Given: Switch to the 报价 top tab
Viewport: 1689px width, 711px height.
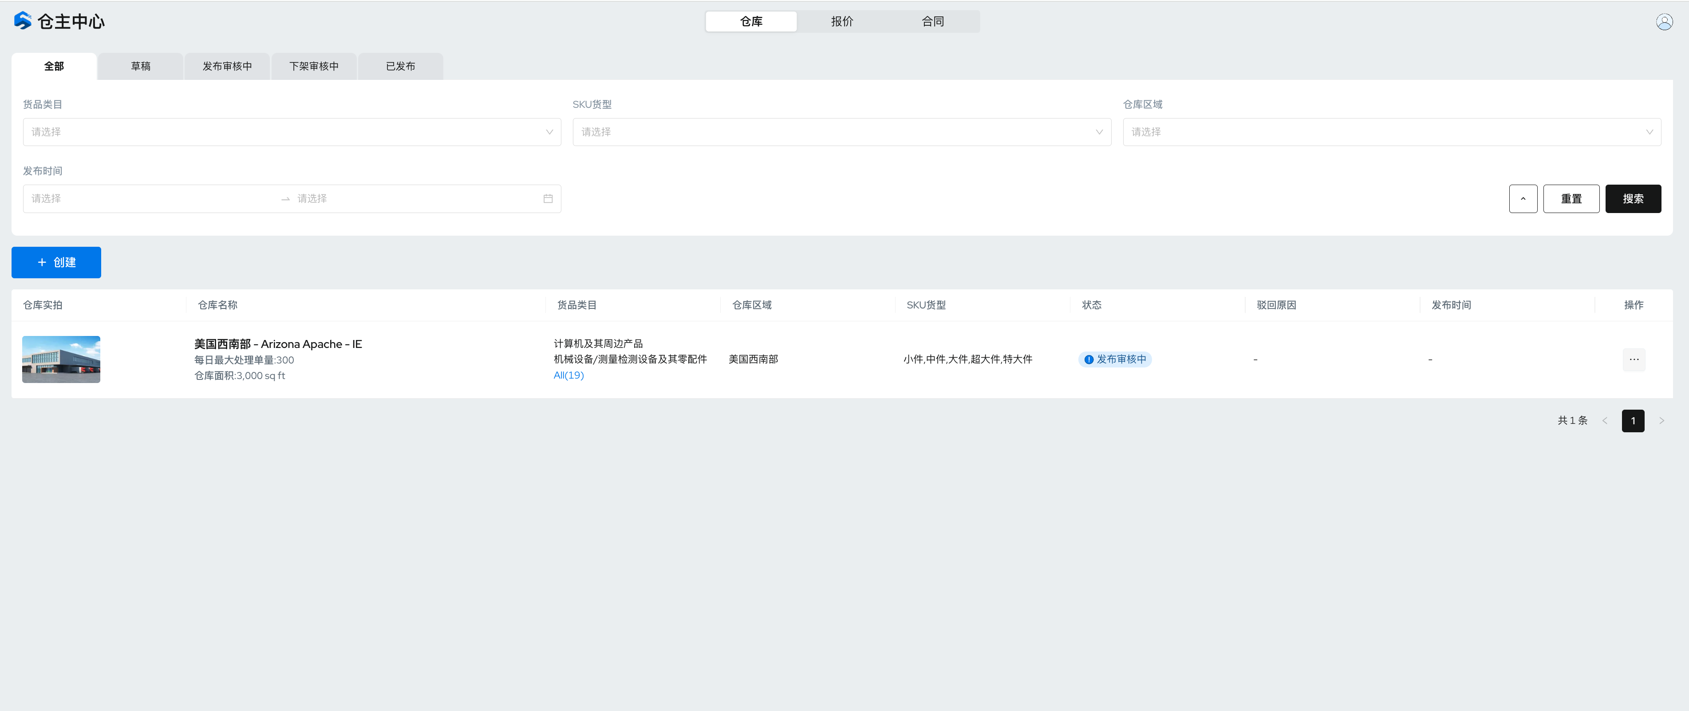Looking at the screenshot, I should (842, 22).
